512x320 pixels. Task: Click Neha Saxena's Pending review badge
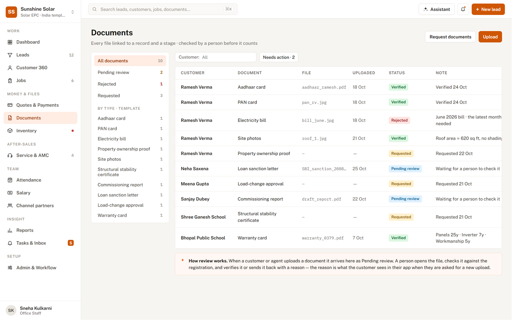[x=405, y=169]
